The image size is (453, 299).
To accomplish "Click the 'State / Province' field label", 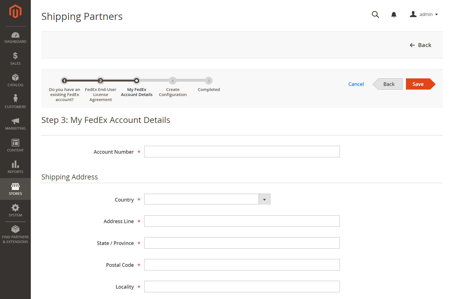I will point(115,243).
